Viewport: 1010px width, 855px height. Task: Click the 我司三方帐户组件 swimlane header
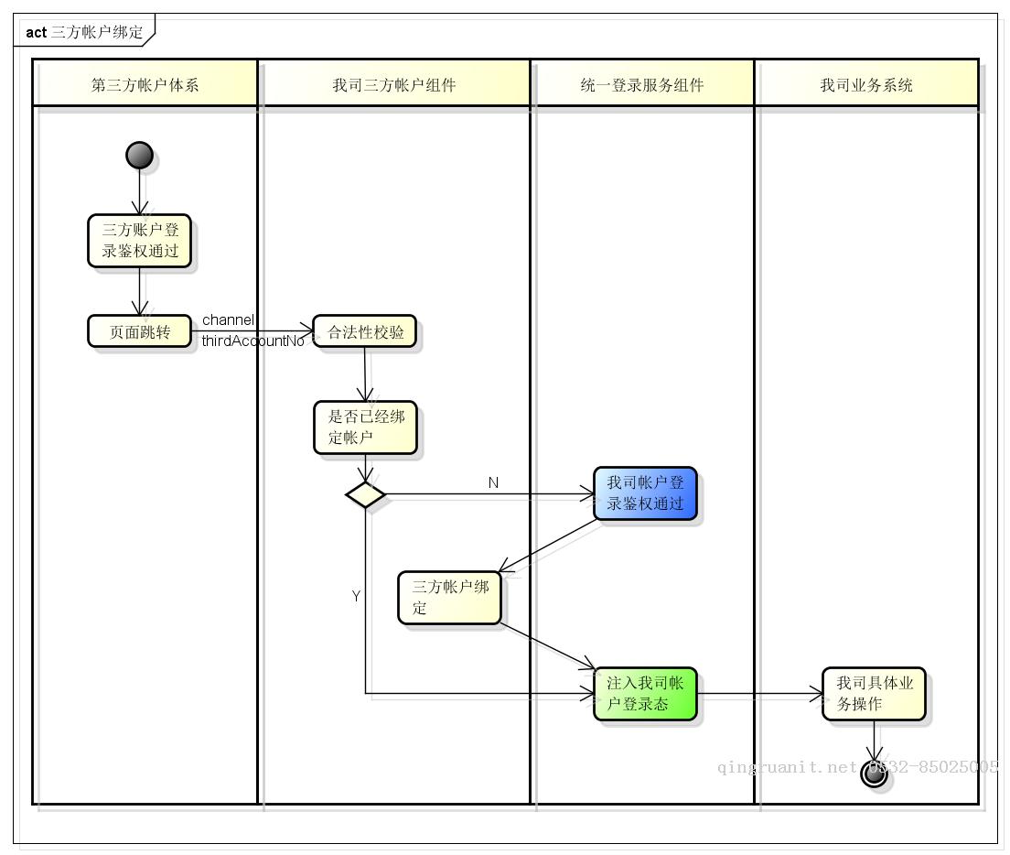pos(395,84)
